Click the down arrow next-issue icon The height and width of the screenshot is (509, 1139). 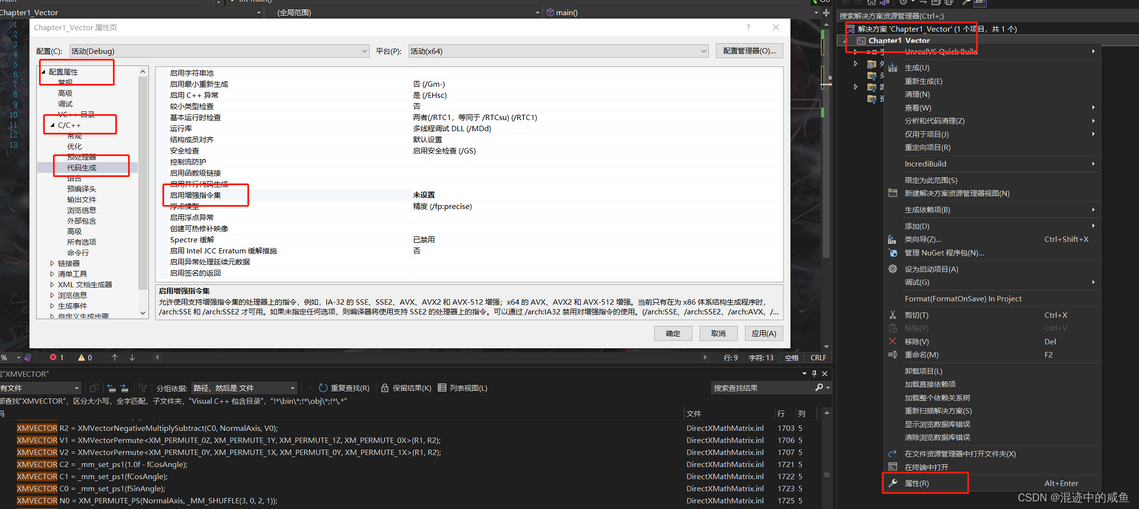tap(132, 357)
